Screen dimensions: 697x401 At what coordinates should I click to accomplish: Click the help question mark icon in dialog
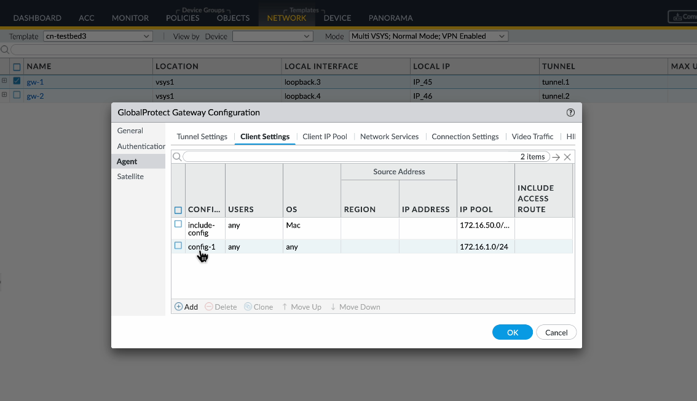(570, 112)
